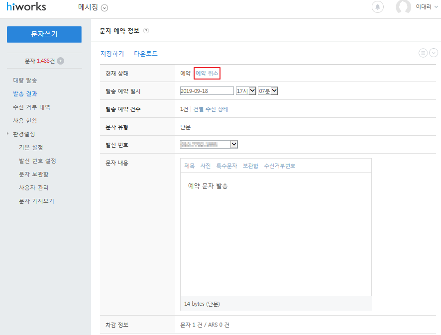This screenshot has height=335, width=441.
Task: Click the 2019-09-18 date input field
Action: click(x=207, y=90)
